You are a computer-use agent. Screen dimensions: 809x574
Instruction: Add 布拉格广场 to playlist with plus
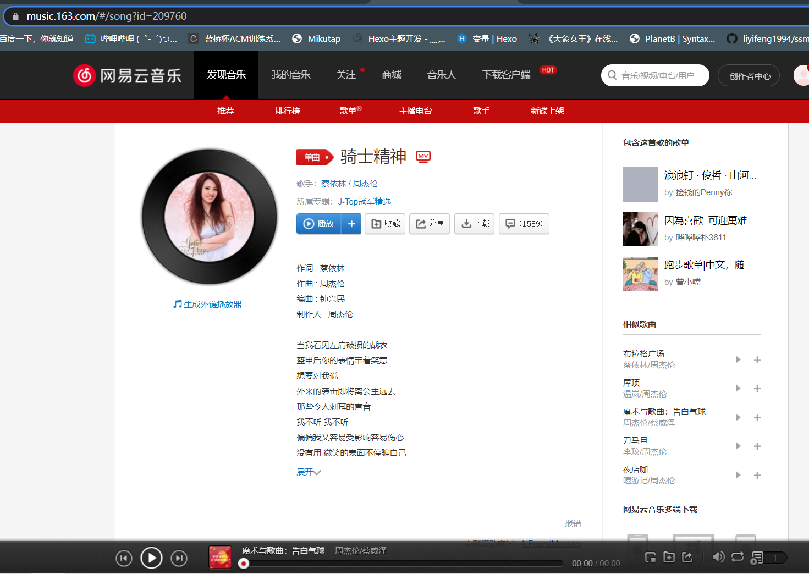pos(757,360)
